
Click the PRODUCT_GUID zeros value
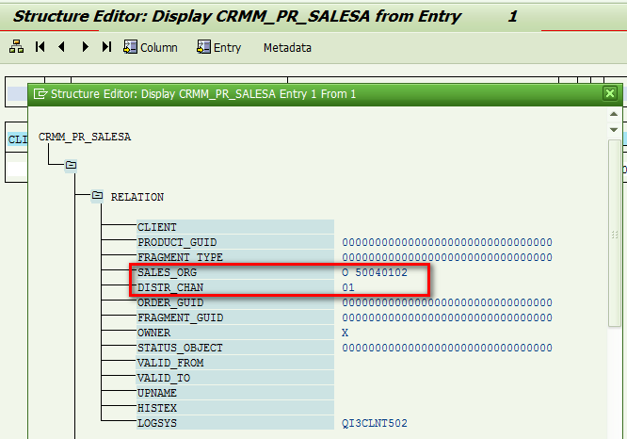pos(446,242)
